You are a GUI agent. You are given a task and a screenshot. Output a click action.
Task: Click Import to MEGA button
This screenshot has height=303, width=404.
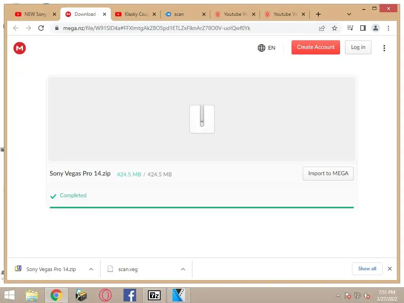(x=328, y=174)
